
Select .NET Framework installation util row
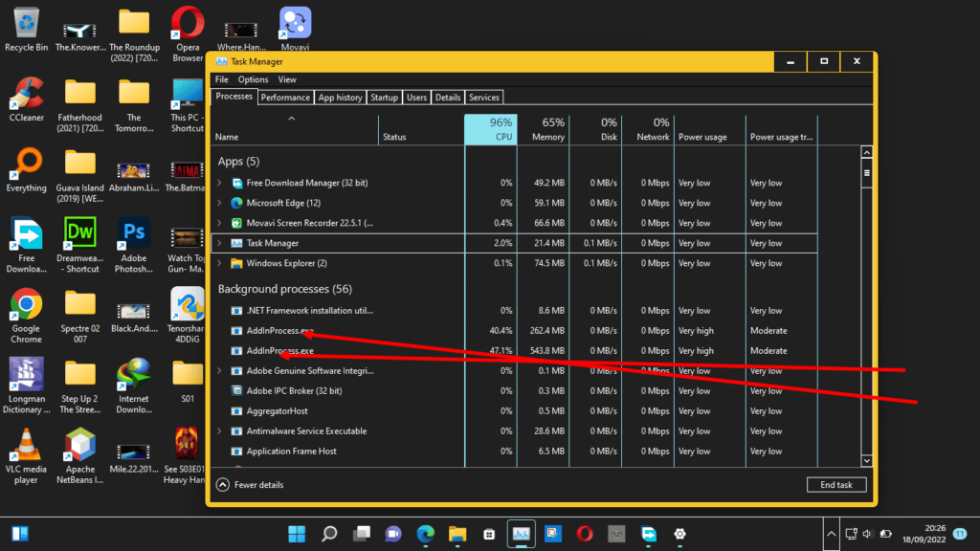pos(514,311)
